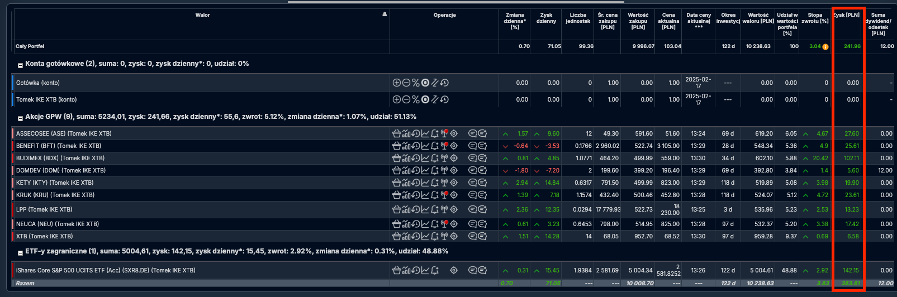Sort by the Walor column arrow
Viewport: 897px width, 297px height.
[385, 14]
